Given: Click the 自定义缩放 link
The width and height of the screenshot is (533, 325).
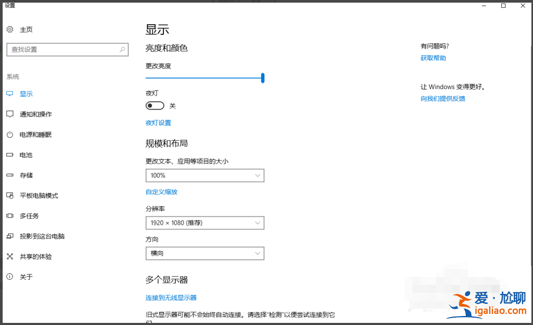Looking at the screenshot, I should coord(161,191).
